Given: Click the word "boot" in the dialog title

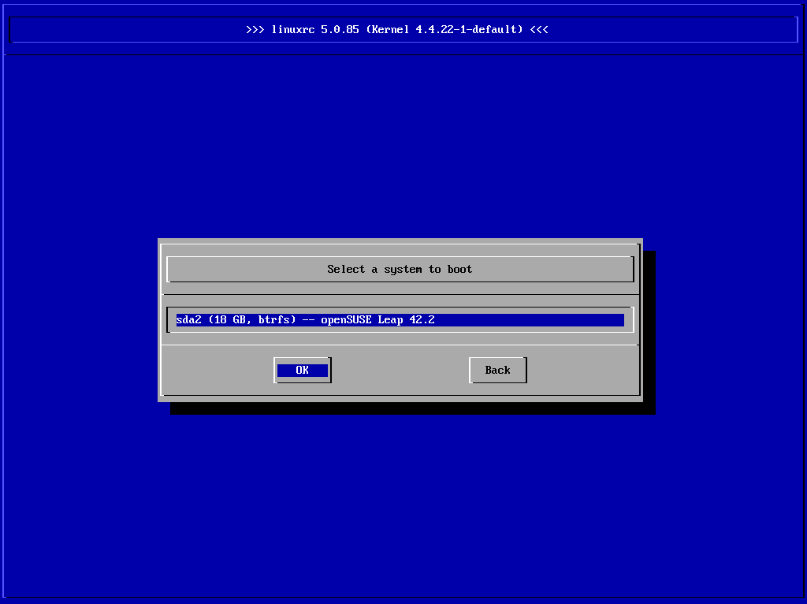Looking at the screenshot, I should point(459,269).
